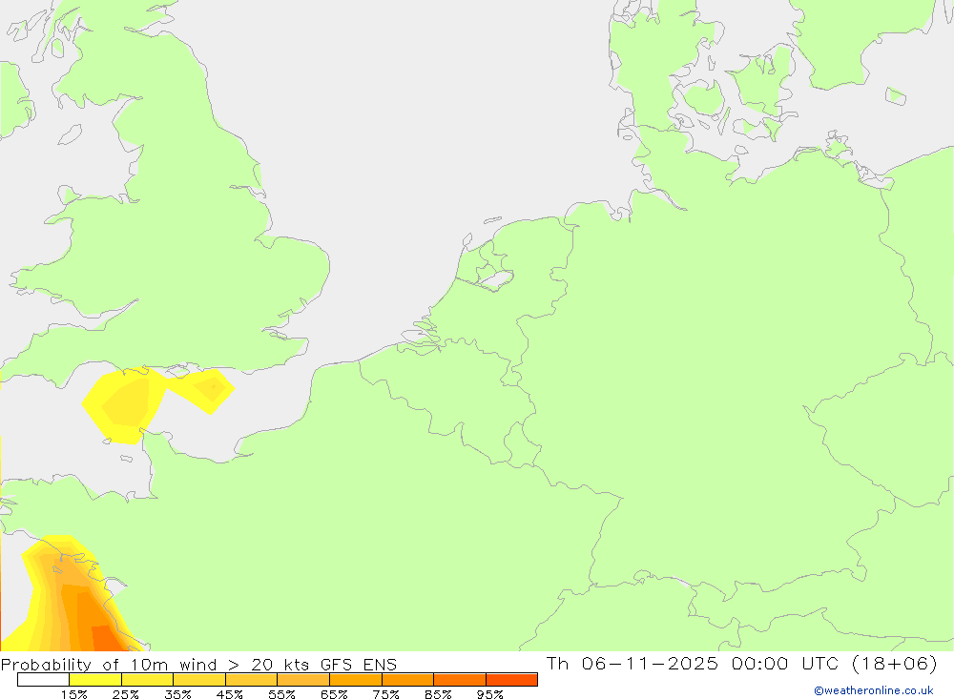Select the 25–35% legend color swatch
This screenshot has height=699, width=954.
147,680
